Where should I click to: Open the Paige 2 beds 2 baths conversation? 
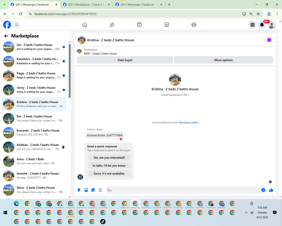[x=34, y=76]
